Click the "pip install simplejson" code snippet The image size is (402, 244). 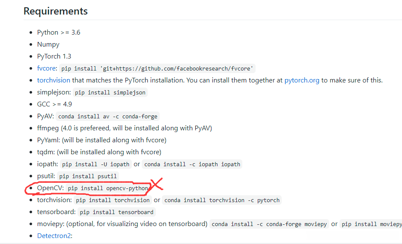pos(110,92)
